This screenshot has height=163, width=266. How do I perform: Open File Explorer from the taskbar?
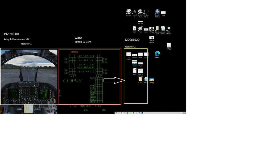point(130,113)
